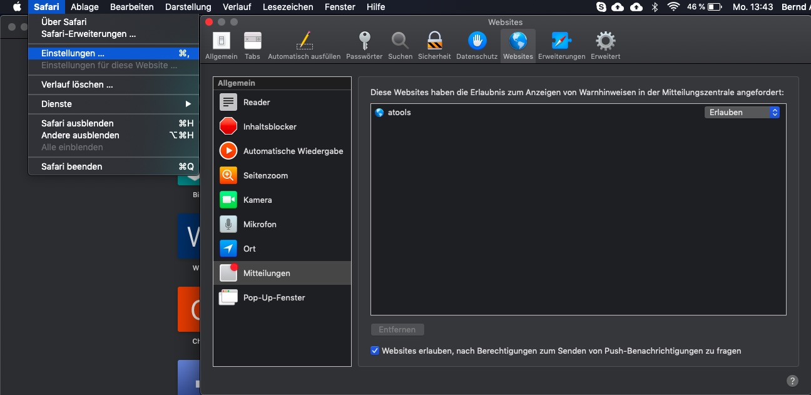Click the Apple logo menu
Image resolution: width=811 pixels, height=395 pixels.
[17, 7]
